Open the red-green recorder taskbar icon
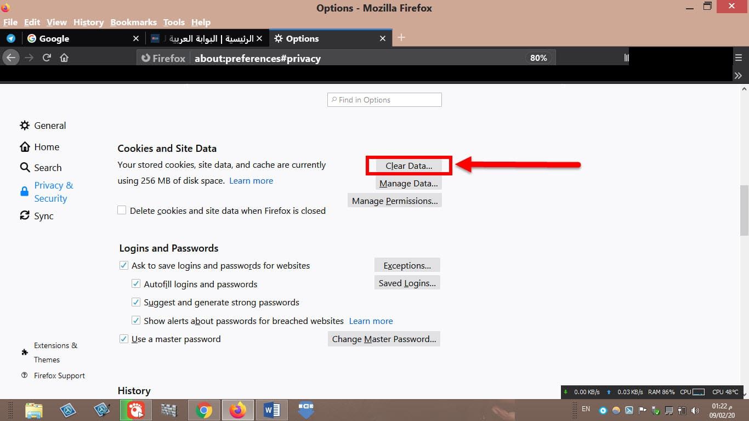Viewport: 749px width, 421px height. coord(136,410)
